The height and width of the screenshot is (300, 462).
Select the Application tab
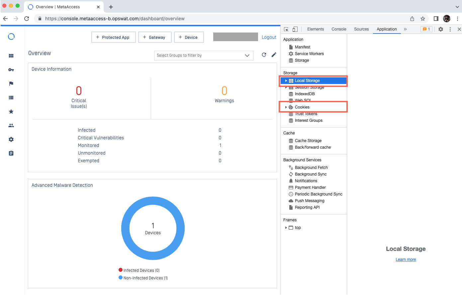tap(387, 29)
